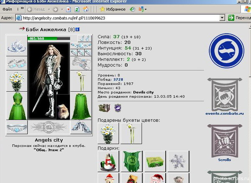Expand the hidden menu items chevron

pos(22,8)
